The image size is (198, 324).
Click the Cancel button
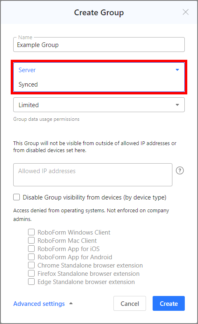(x=130, y=303)
